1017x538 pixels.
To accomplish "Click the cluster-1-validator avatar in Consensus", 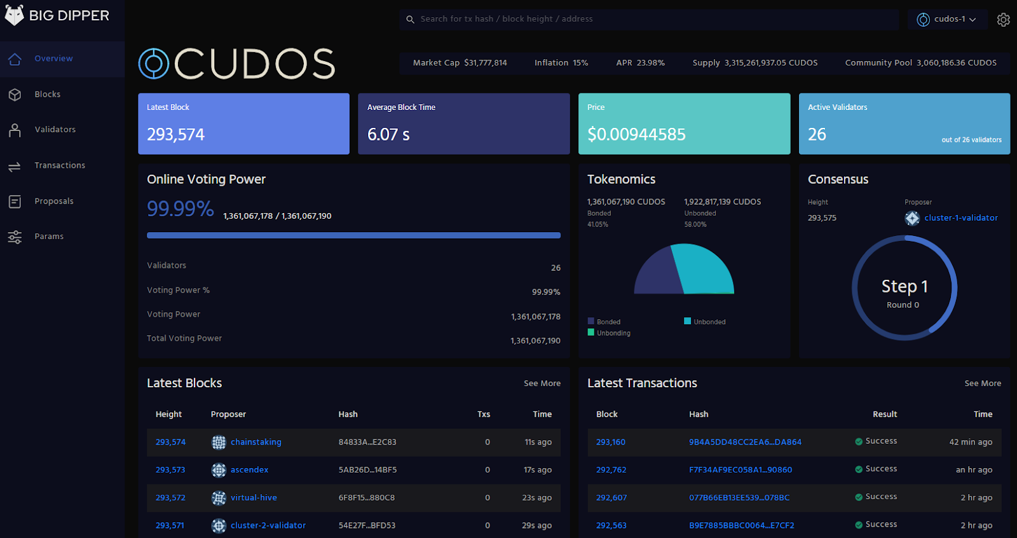I will pos(912,218).
